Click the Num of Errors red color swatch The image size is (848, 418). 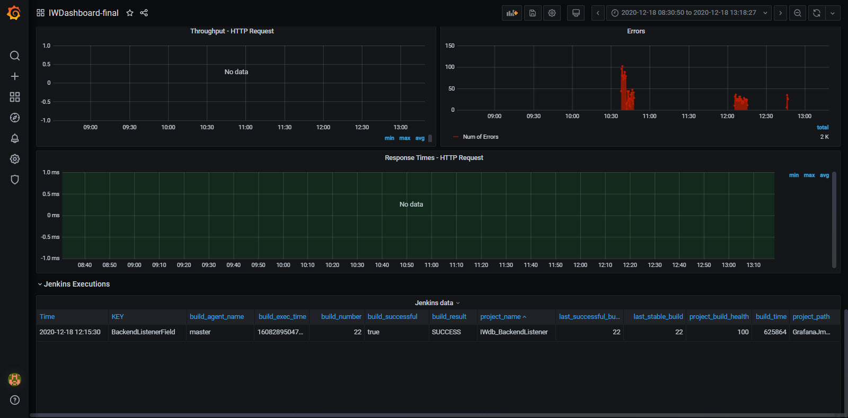point(456,137)
